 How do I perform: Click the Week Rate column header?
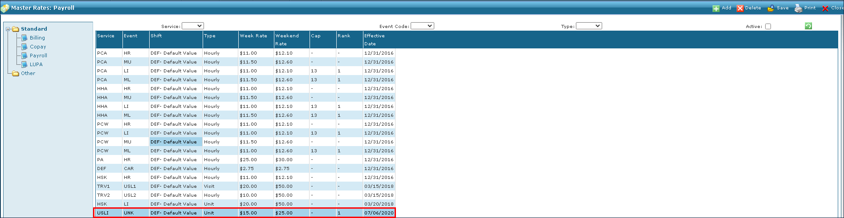pos(253,36)
